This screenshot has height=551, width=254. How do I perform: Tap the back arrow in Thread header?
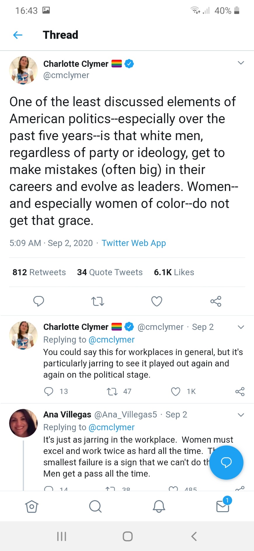[x=18, y=35]
